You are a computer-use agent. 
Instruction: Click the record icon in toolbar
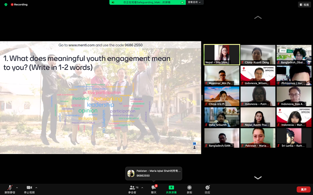coord(189,188)
